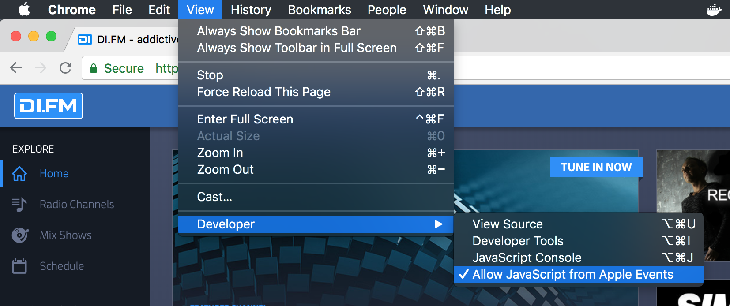Expand the Developer submenu arrow
Viewport: 730px width, 306px height.
coord(439,224)
